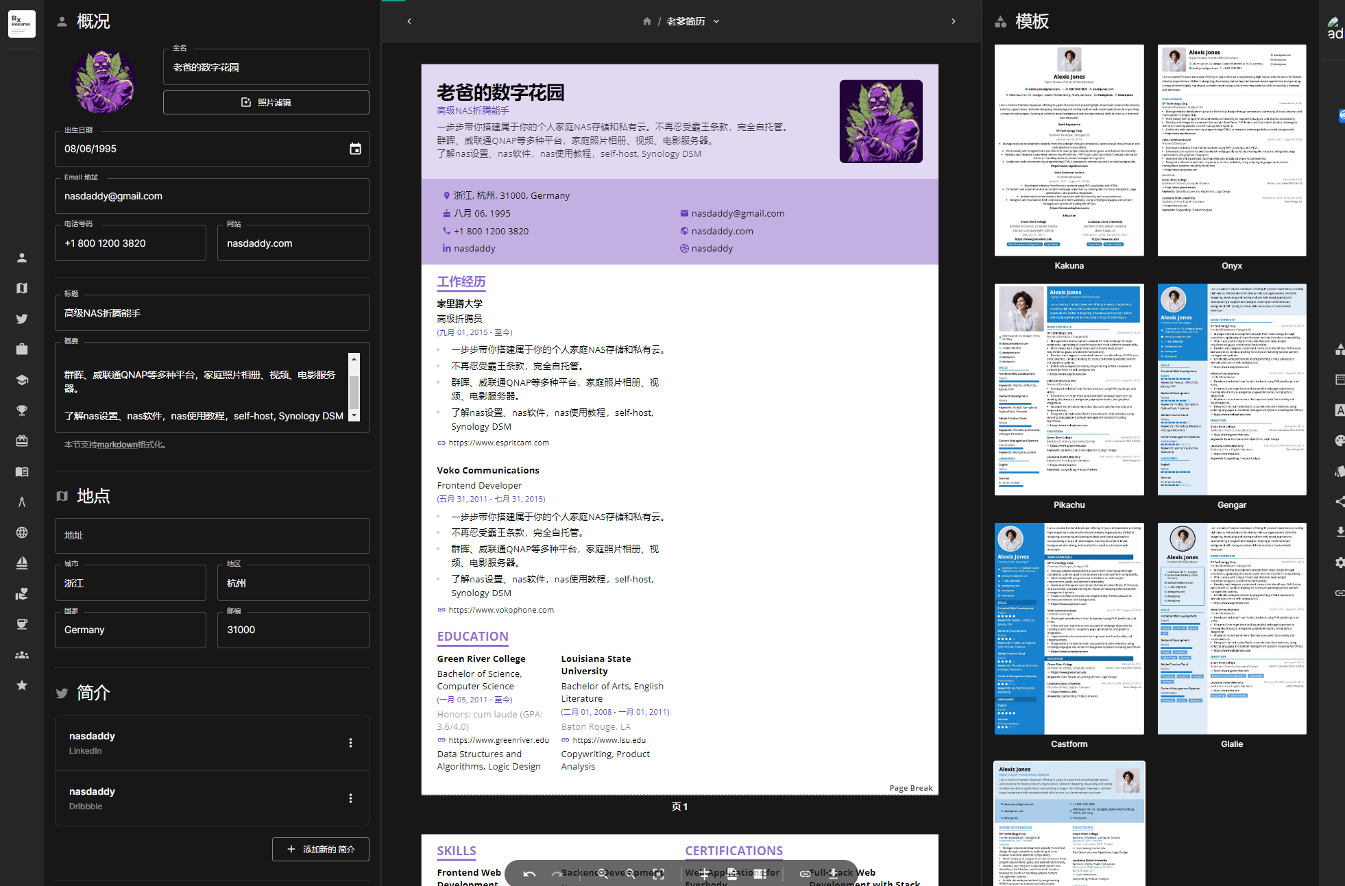Click the zoom in magnifier icon
The image size is (1345, 886).
coord(603,874)
